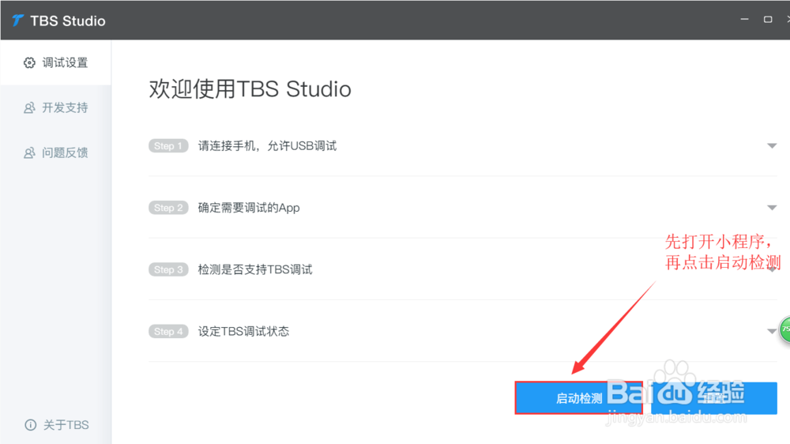Select the text 设定TBS调试状态
Image resolution: width=790 pixels, height=444 pixels.
243,331
